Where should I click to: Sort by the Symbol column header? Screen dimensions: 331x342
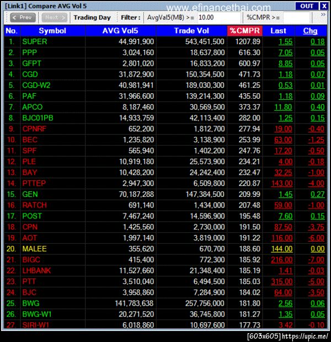tap(52, 31)
